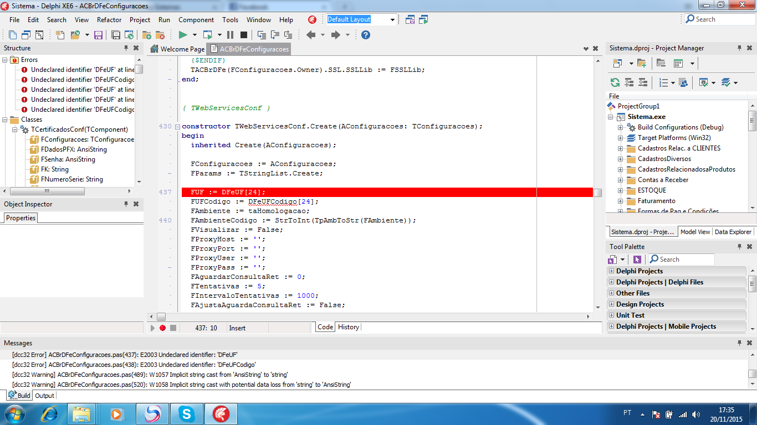Viewport: 757px width, 425px height.
Task: Click the record macro red dot
Action: coord(162,328)
